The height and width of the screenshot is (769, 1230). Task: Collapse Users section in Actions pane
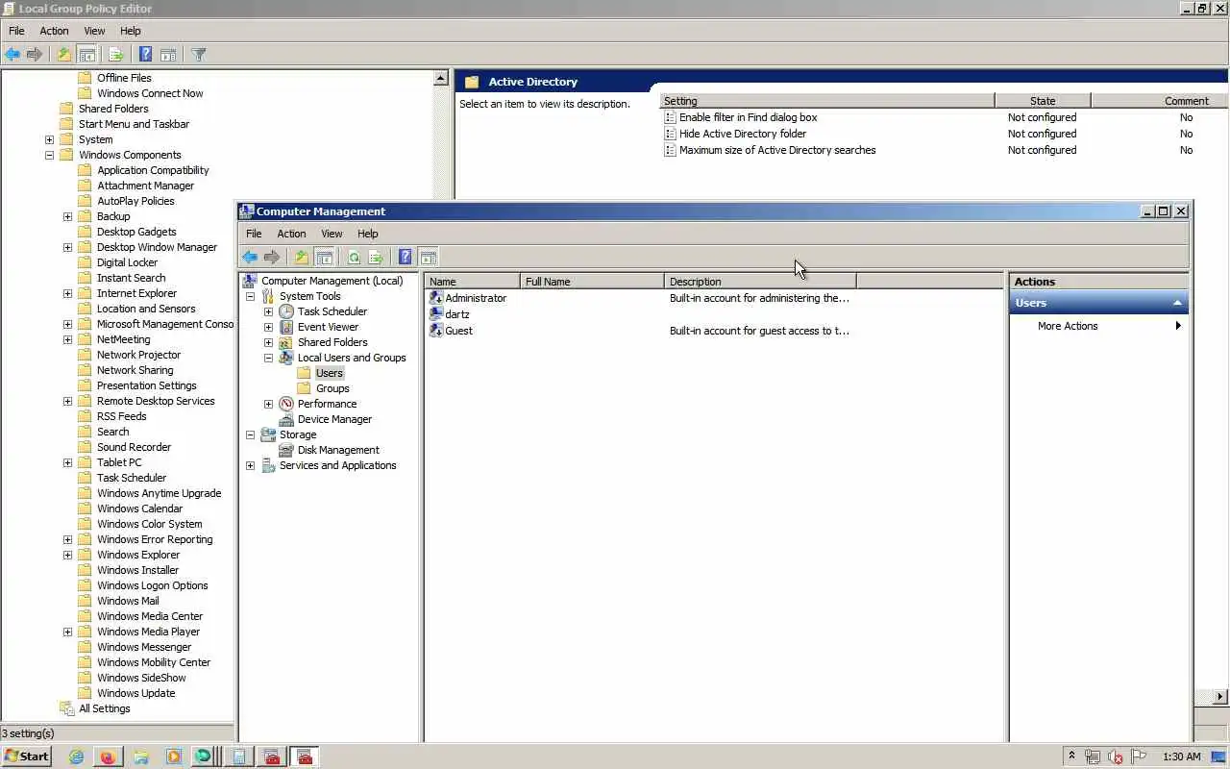pyautogui.click(x=1177, y=303)
